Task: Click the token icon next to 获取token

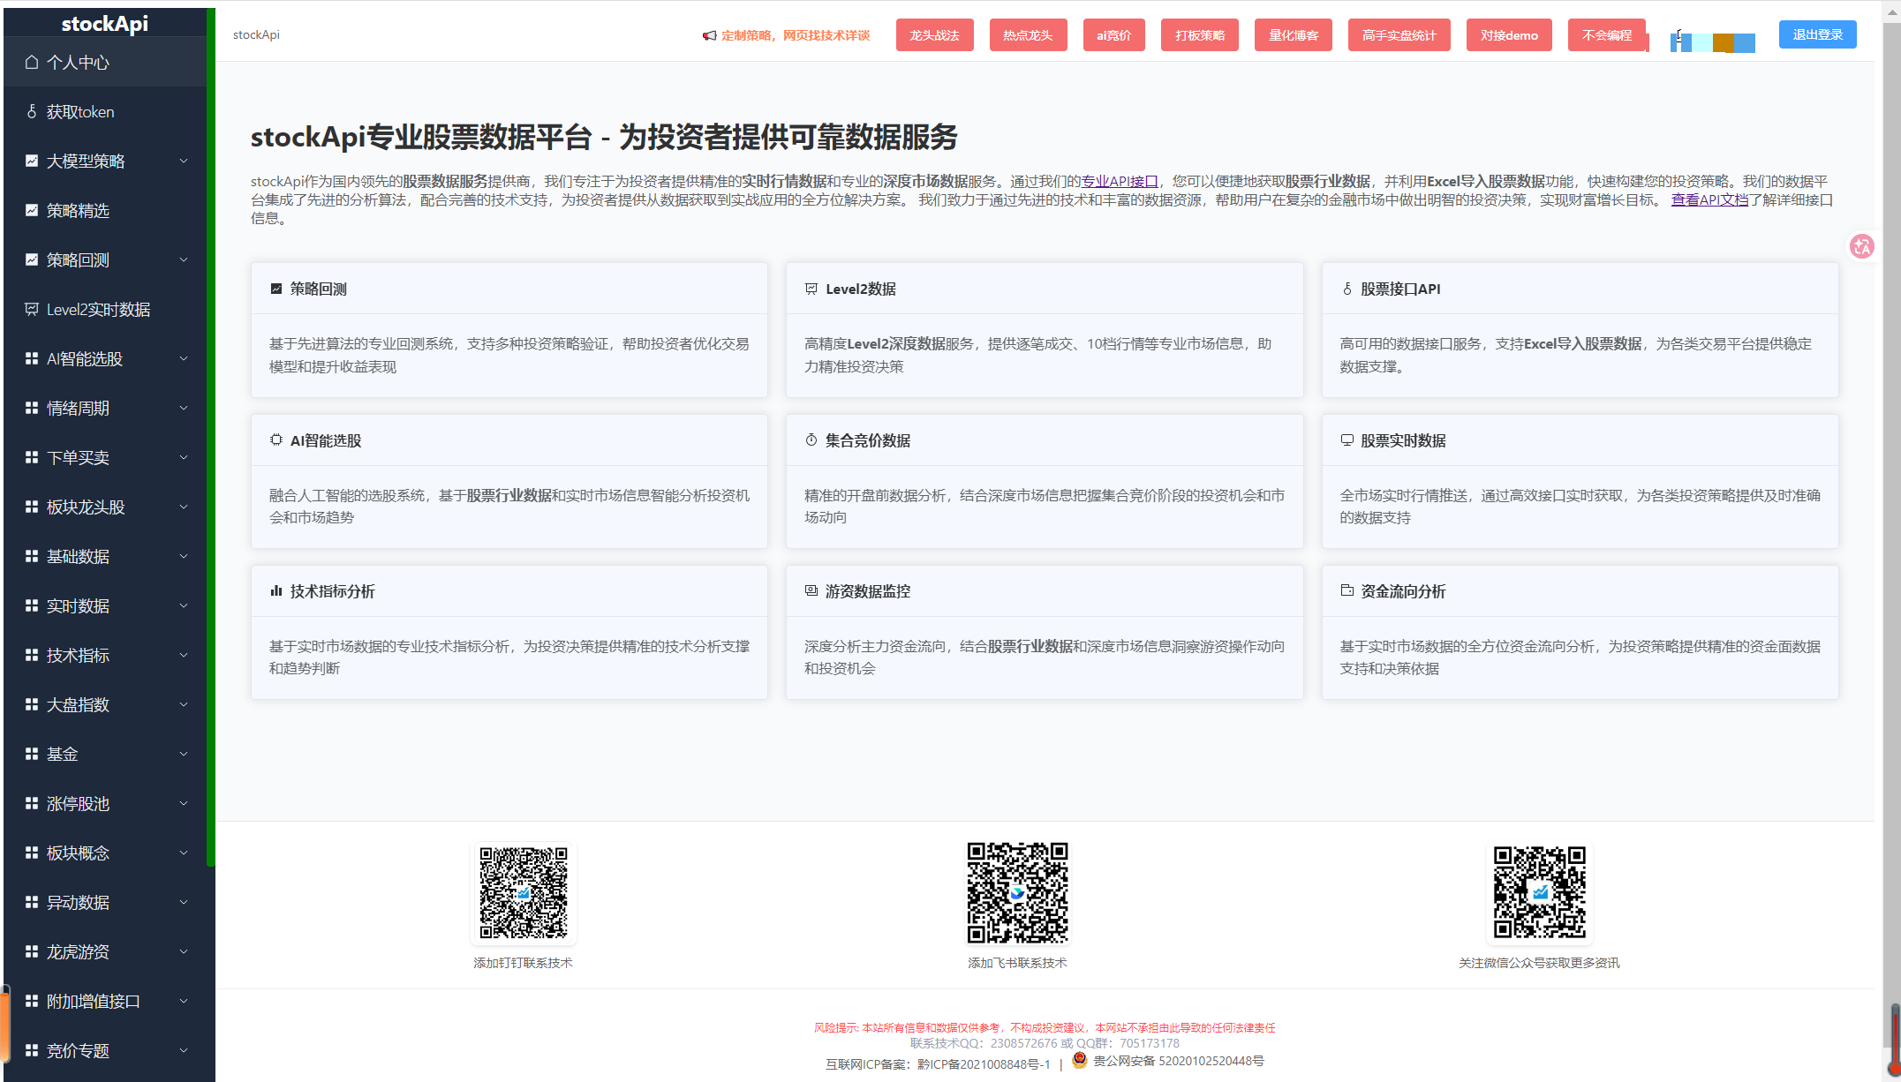Action: [x=32, y=111]
